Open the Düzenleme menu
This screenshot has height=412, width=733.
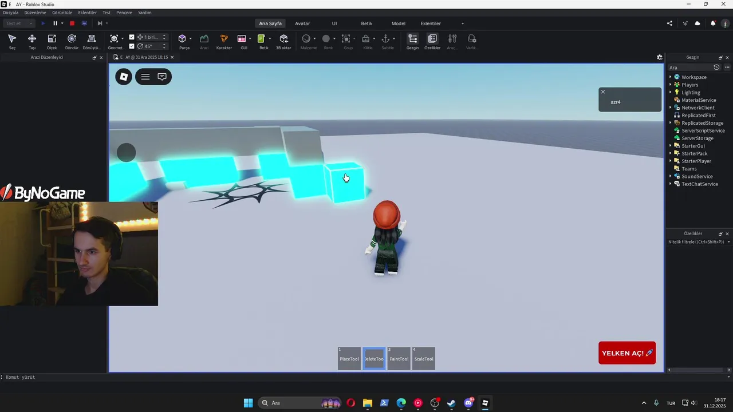[x=35, y=13]
